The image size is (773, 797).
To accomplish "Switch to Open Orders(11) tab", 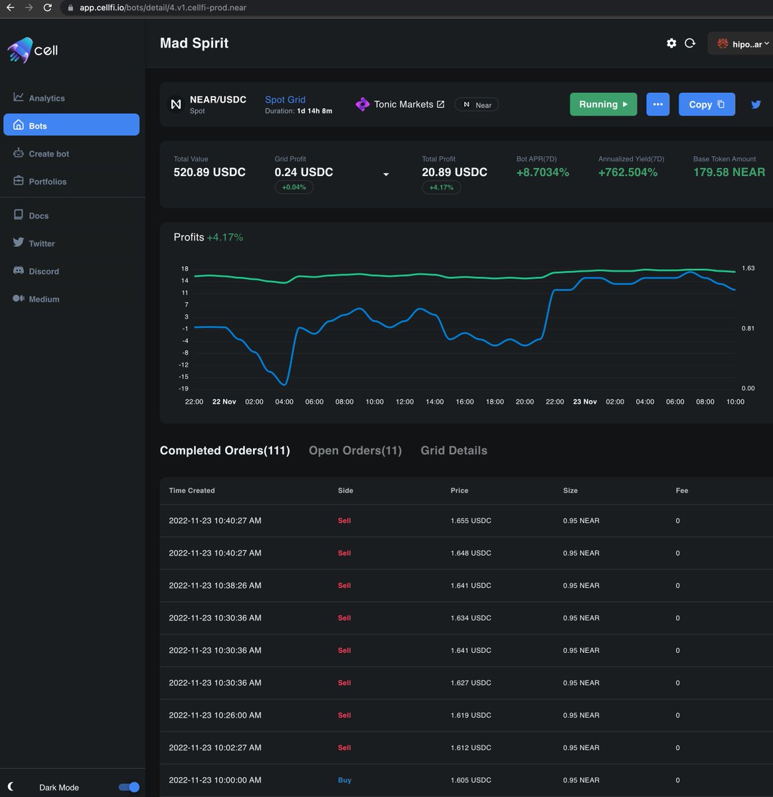I will pyautogui.click(x=355, y=450).
